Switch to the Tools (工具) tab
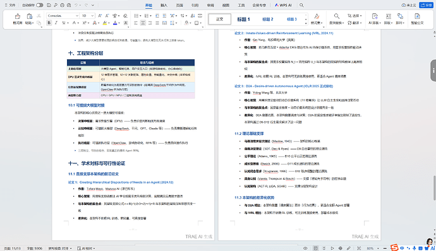The width and height of the screenshot is (436, 251). (x=241, y=5)
